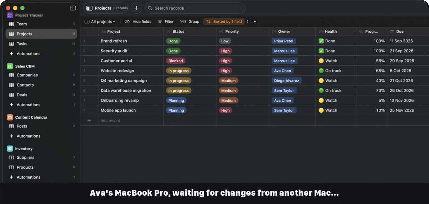This screenshot has width=429, height=204.
Task: Click the Aa icon in Project header
Action: point(103,31)
